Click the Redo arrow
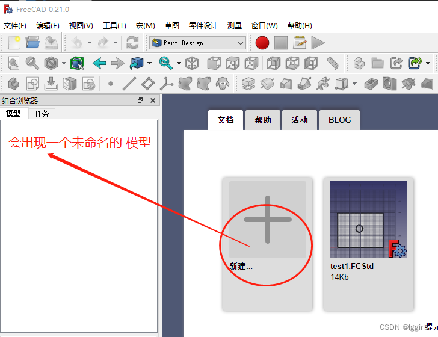The image size is (438, 337). (103, 43)
